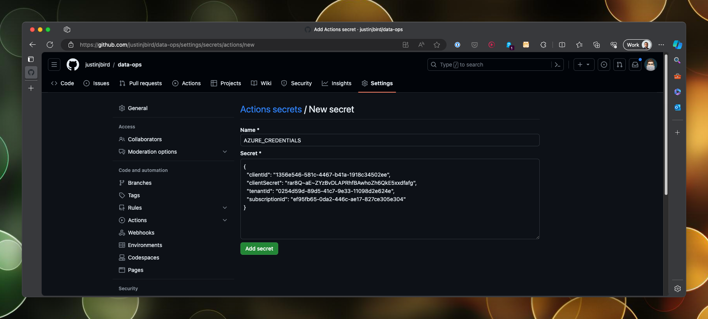Open the sidebar tools briefcase icon
The image size is (708, 319).
click(678, 76)
